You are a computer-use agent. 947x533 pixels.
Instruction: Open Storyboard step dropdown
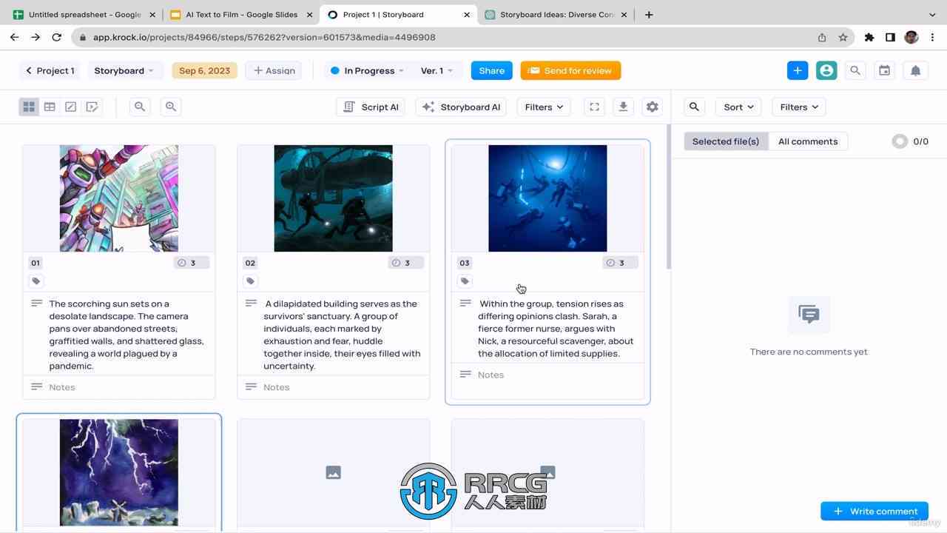pyautogui.click(x=124, y=70)
